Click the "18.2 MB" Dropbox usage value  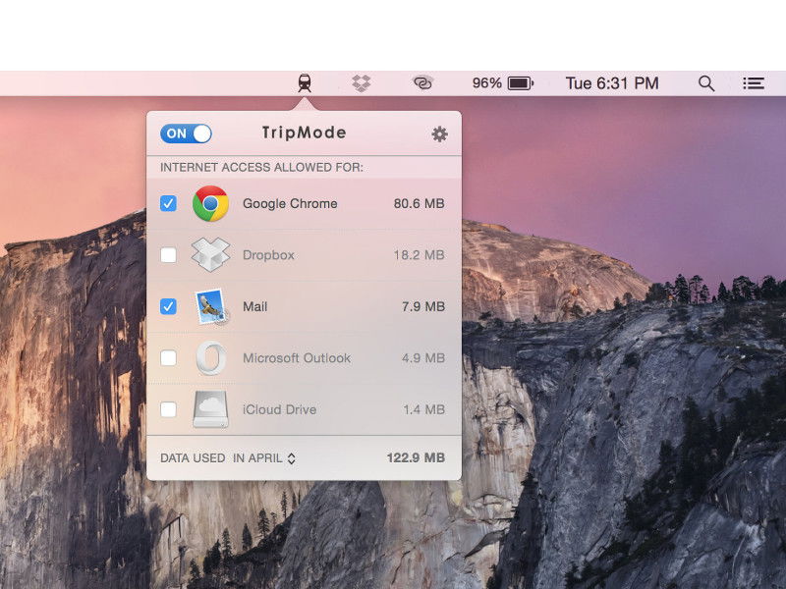[x=420, y=255]
